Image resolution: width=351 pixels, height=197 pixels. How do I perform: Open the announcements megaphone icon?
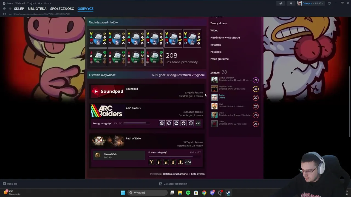click(281, 3)
